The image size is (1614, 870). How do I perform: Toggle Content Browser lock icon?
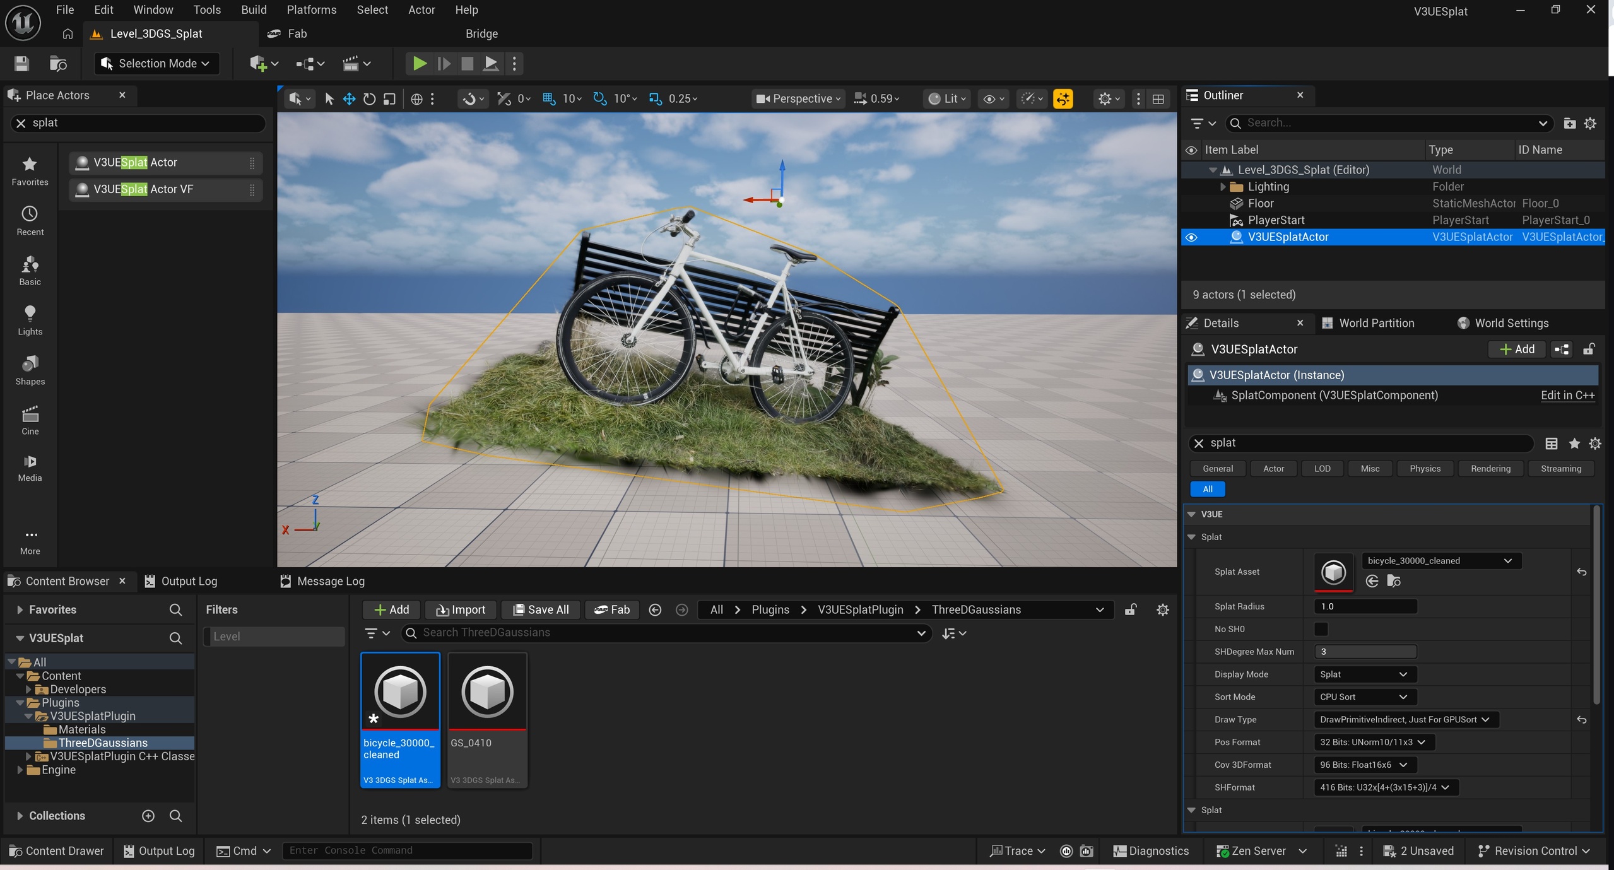1131,609
